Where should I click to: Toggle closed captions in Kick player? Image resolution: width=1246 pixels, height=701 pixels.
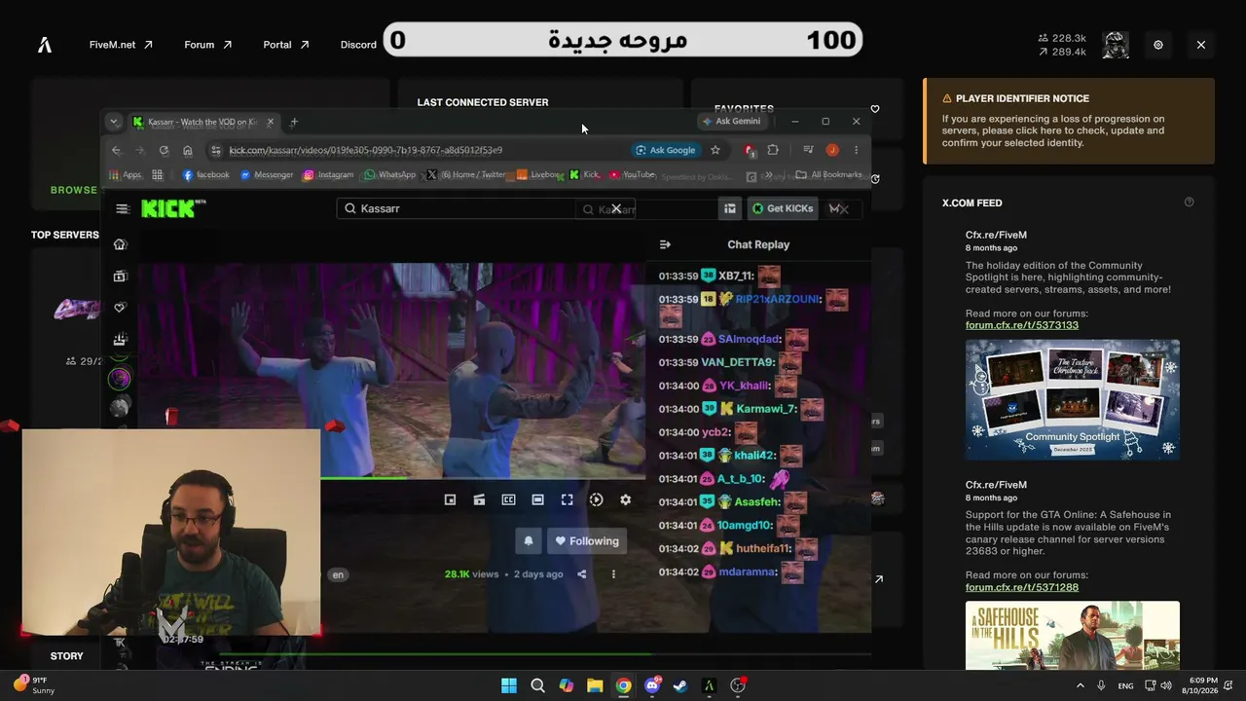click(x=508, y=499)
